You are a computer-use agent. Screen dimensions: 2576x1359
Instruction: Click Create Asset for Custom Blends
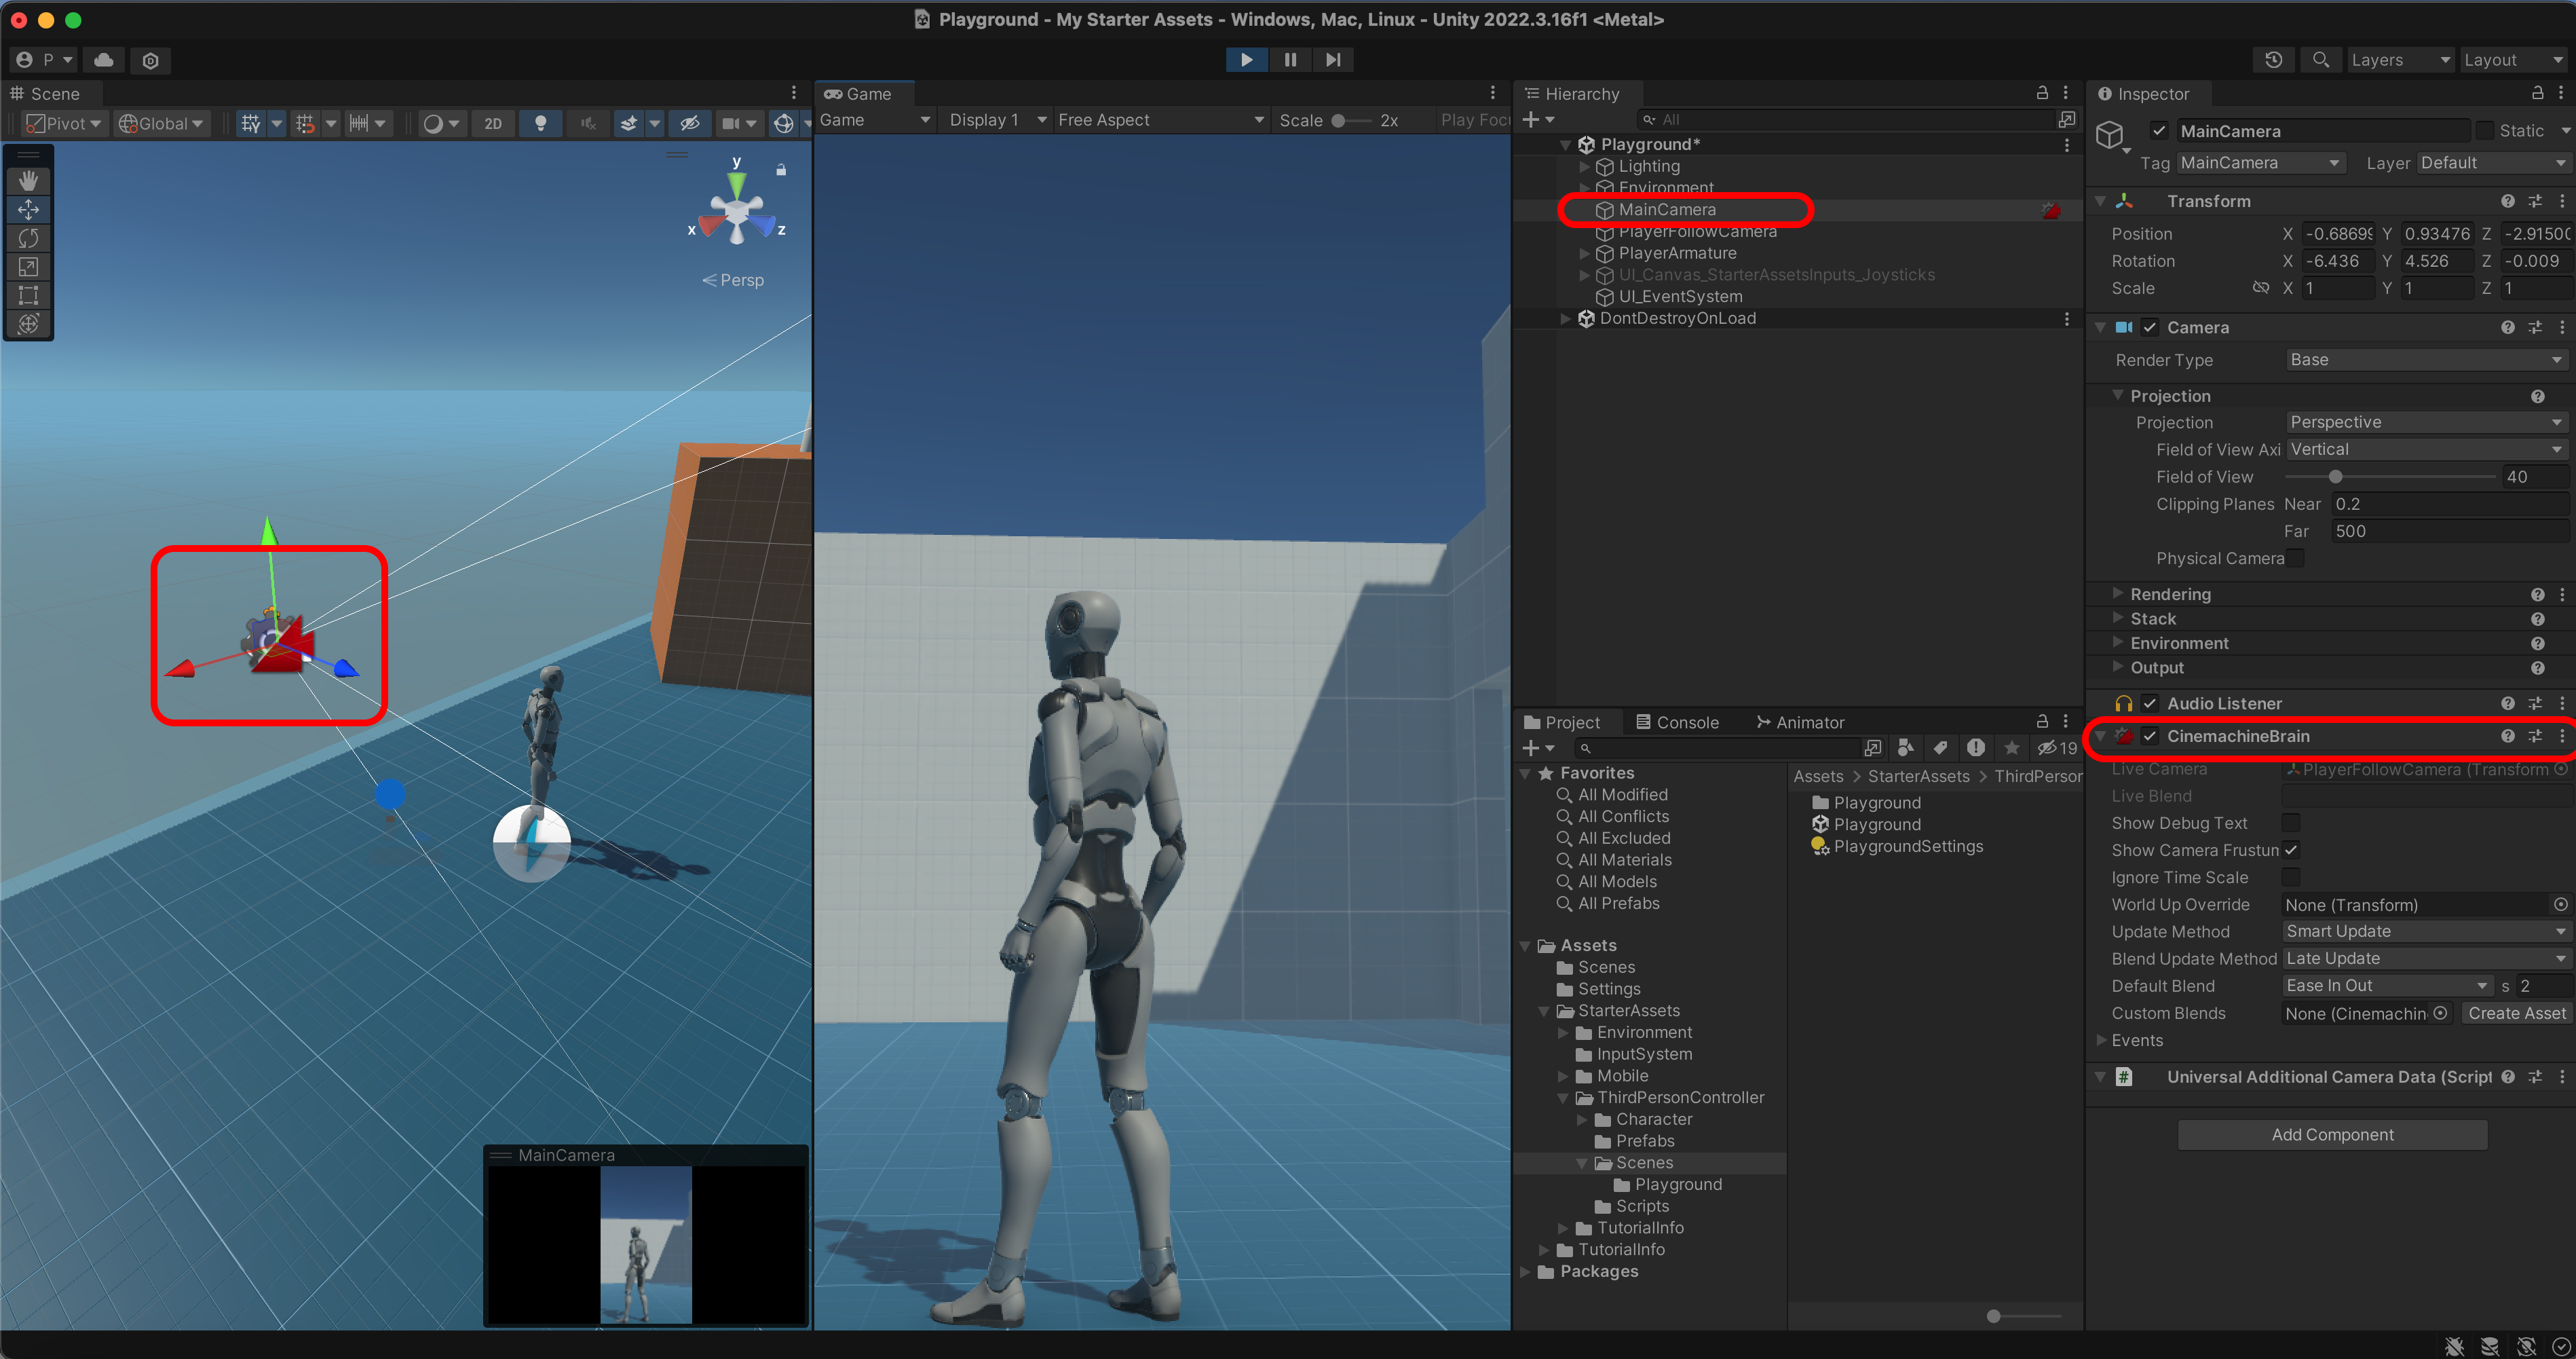click(2516, 1013)
